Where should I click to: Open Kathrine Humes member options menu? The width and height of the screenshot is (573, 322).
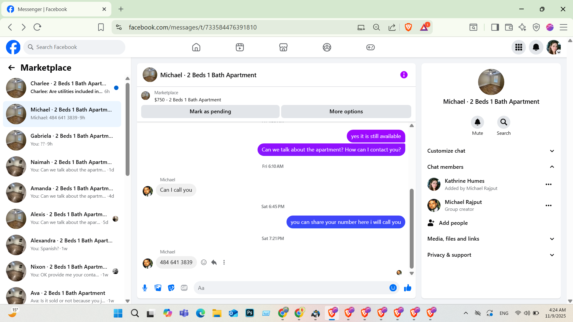[x=548, y=184]
